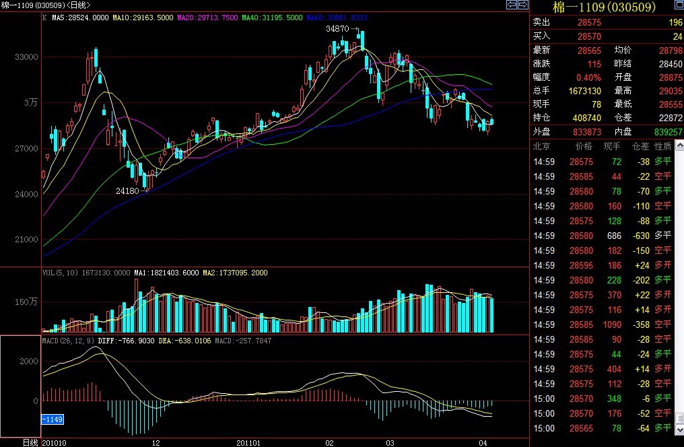This screenshot has height=447, width=684.
Task: Click the left arrow previous-contract icon
Action: pyautogui.click(x=512, y=5)
